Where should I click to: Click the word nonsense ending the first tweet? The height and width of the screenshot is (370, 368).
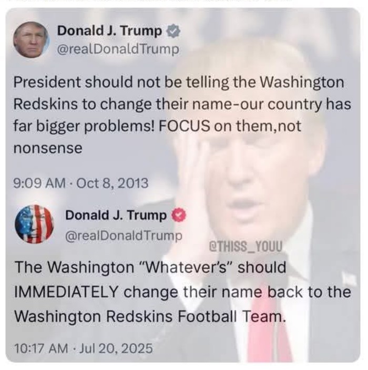pos(48,148)
